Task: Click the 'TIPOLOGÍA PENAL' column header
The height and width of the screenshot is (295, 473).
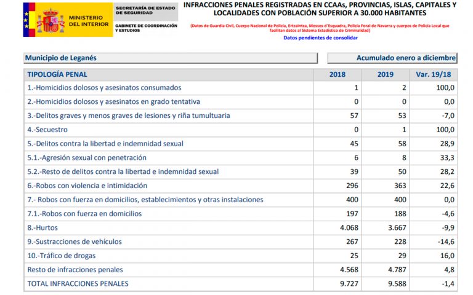Action: (57, 74)
